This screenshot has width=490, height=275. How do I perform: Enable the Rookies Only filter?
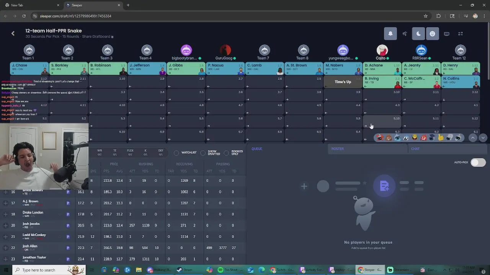point(234,153)
